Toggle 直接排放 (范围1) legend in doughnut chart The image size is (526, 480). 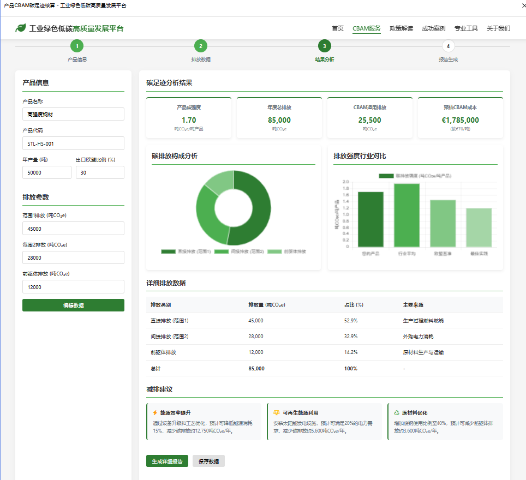tap(186, 251)
